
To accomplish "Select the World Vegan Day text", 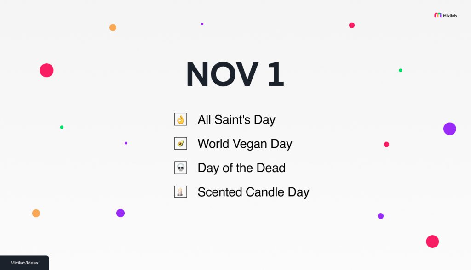I will (x=245, y=144).
